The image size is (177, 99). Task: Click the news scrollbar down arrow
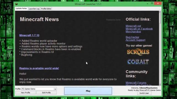click(x=160, y=85)
